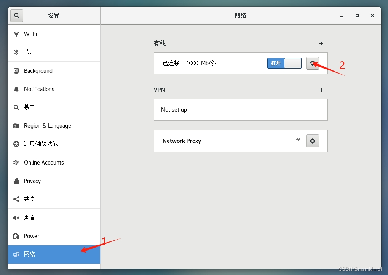Screen dimensions: 388x275
Task: Click the 关 proxy status text
Action: (298, 141)
